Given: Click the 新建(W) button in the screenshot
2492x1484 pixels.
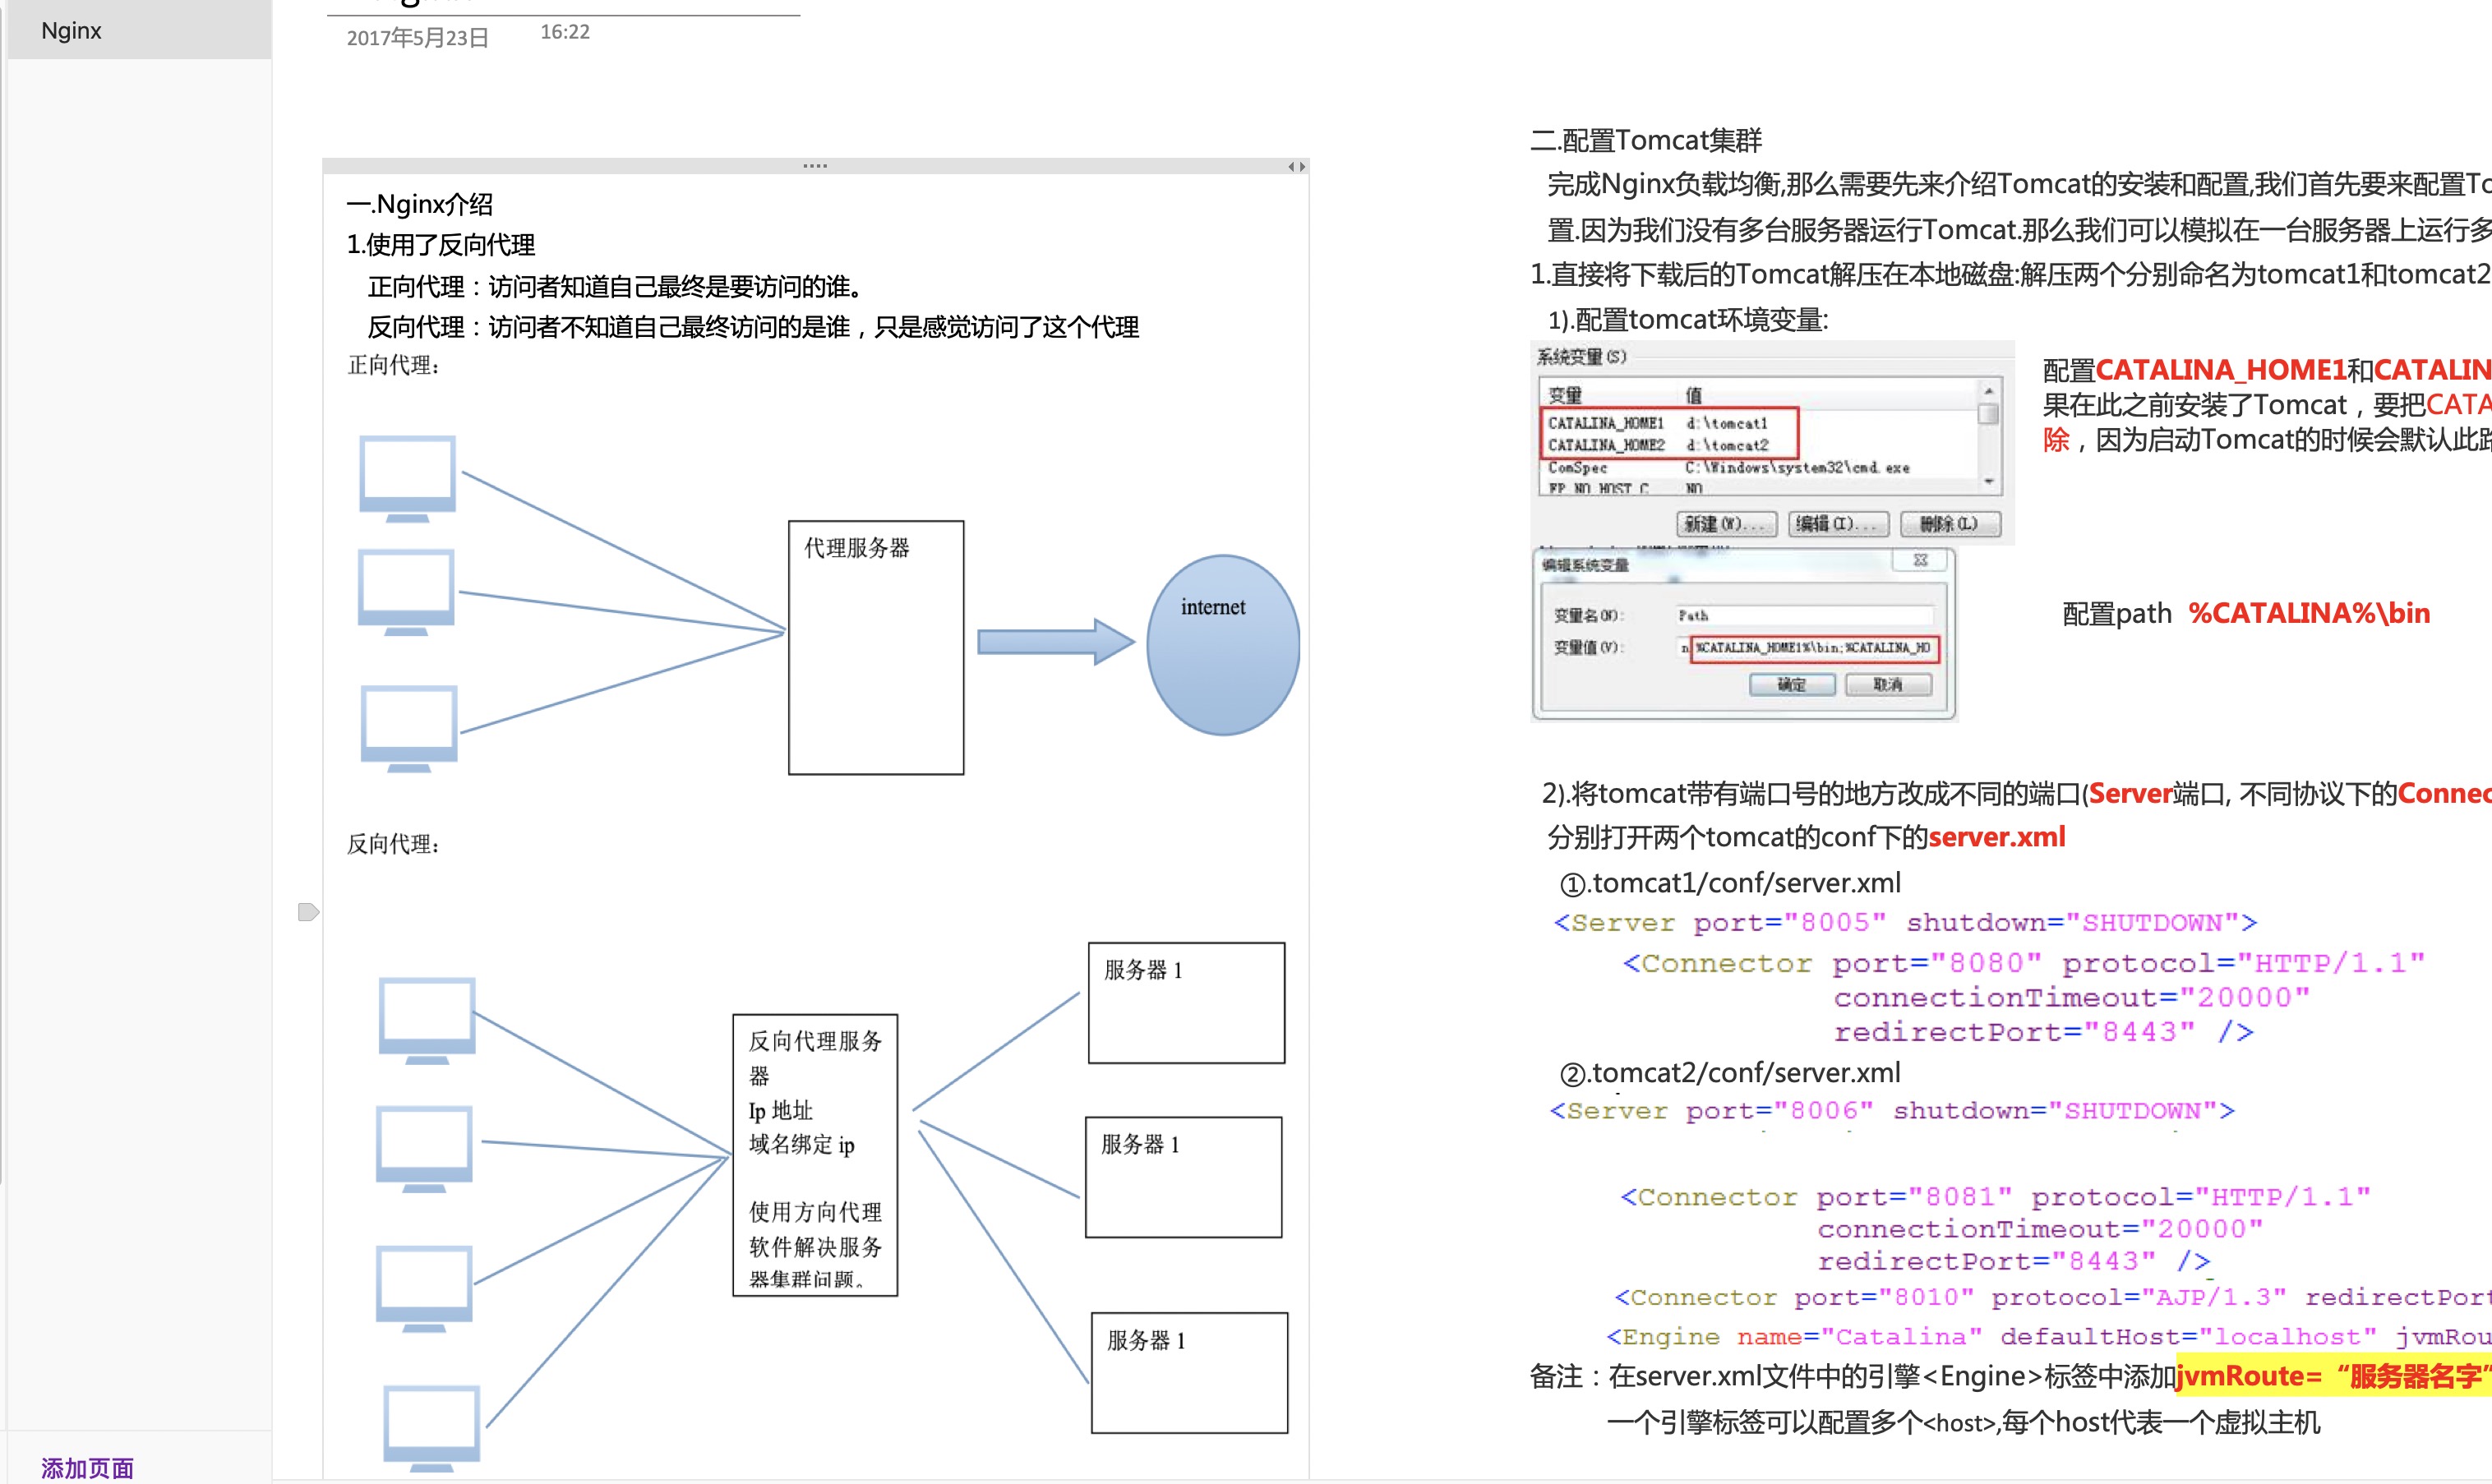Looking at the screenshot, I should pos(1726,524).
